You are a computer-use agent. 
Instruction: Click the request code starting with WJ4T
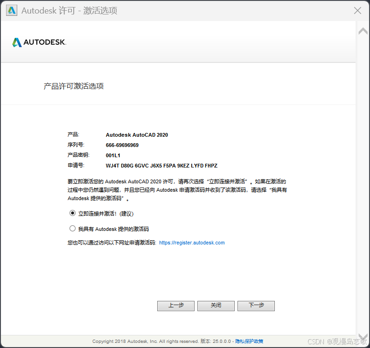(x=161, y=166)
